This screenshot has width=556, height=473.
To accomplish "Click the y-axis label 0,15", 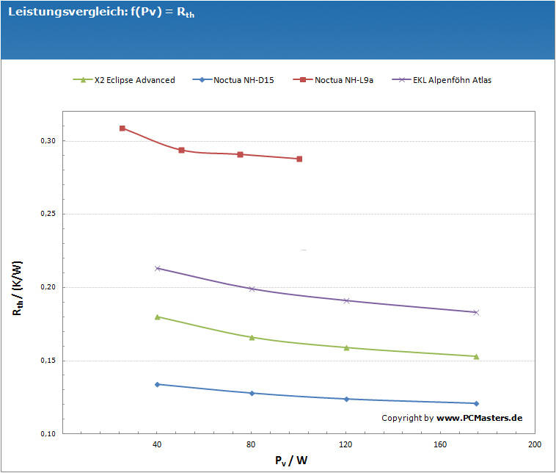I will tap(48, 361).
